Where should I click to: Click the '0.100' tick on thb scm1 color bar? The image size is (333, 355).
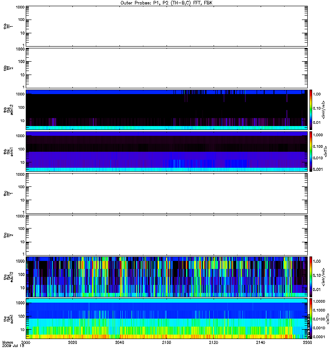318,146
